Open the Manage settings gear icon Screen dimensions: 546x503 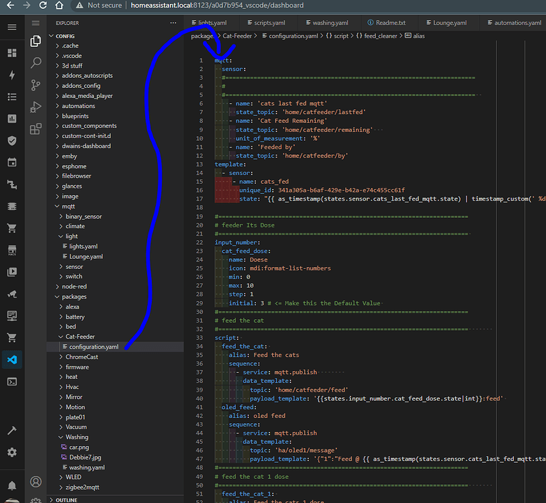(x=36, y=500)
